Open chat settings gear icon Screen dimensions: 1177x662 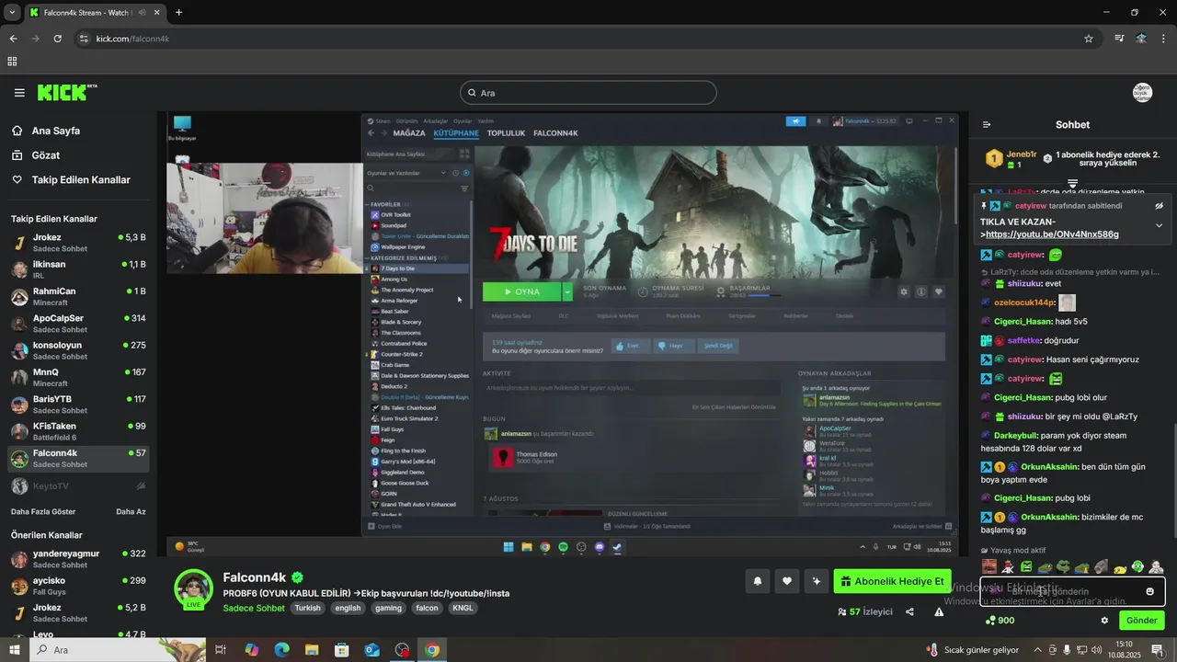coord(1104,621)
